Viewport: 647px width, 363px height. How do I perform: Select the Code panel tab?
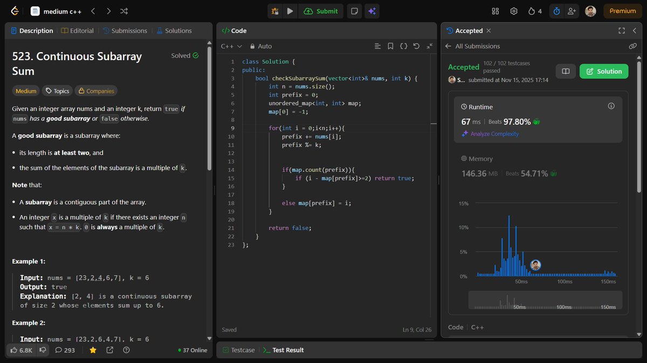point(234,31)
